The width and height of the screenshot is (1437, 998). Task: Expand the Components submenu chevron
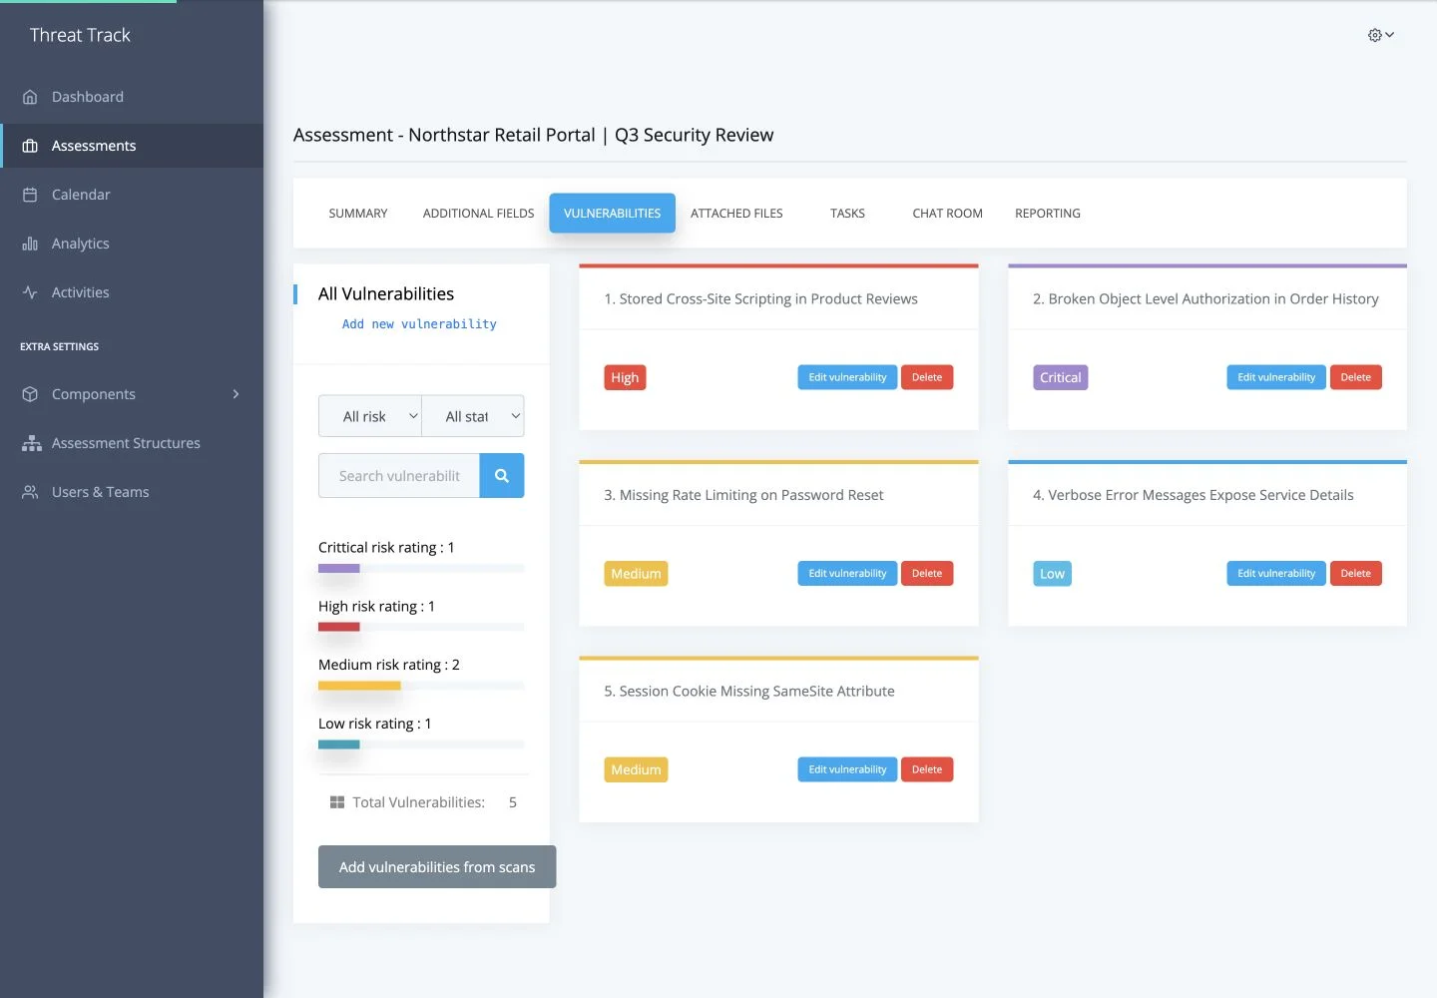click(x=236, y=394)
